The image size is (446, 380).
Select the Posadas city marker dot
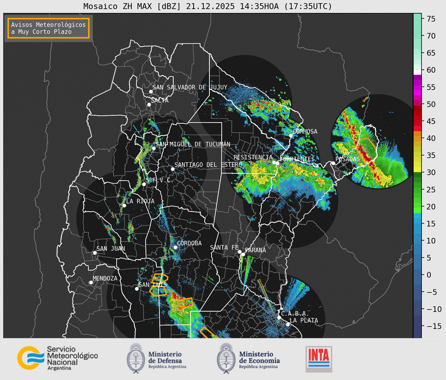(333, 163)
